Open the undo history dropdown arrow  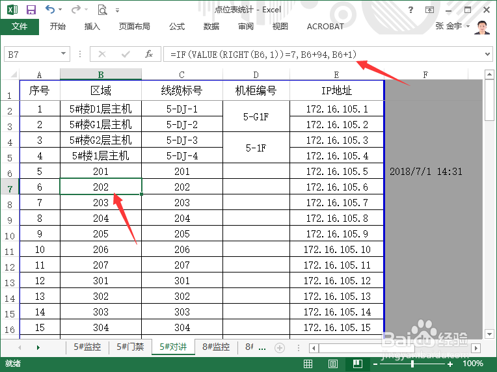point(60,10)
